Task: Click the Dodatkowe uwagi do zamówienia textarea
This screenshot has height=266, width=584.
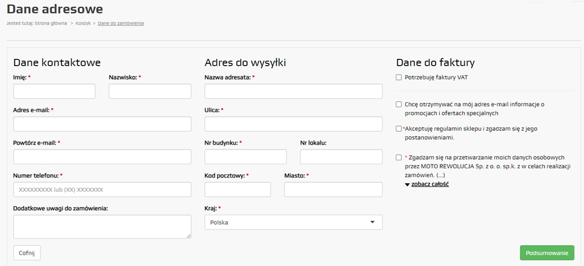Action: pos(103,227)
